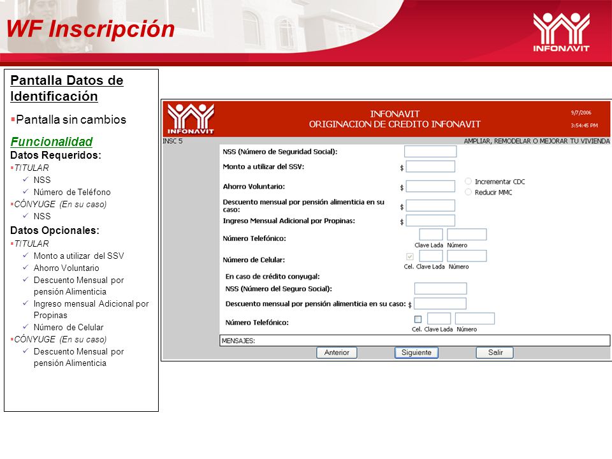The width and height of the screenshot is (612, 459).
Task: Click the 'Ingreso mensual Adicional por Propinas' checklist item
Action: point(91,310)
